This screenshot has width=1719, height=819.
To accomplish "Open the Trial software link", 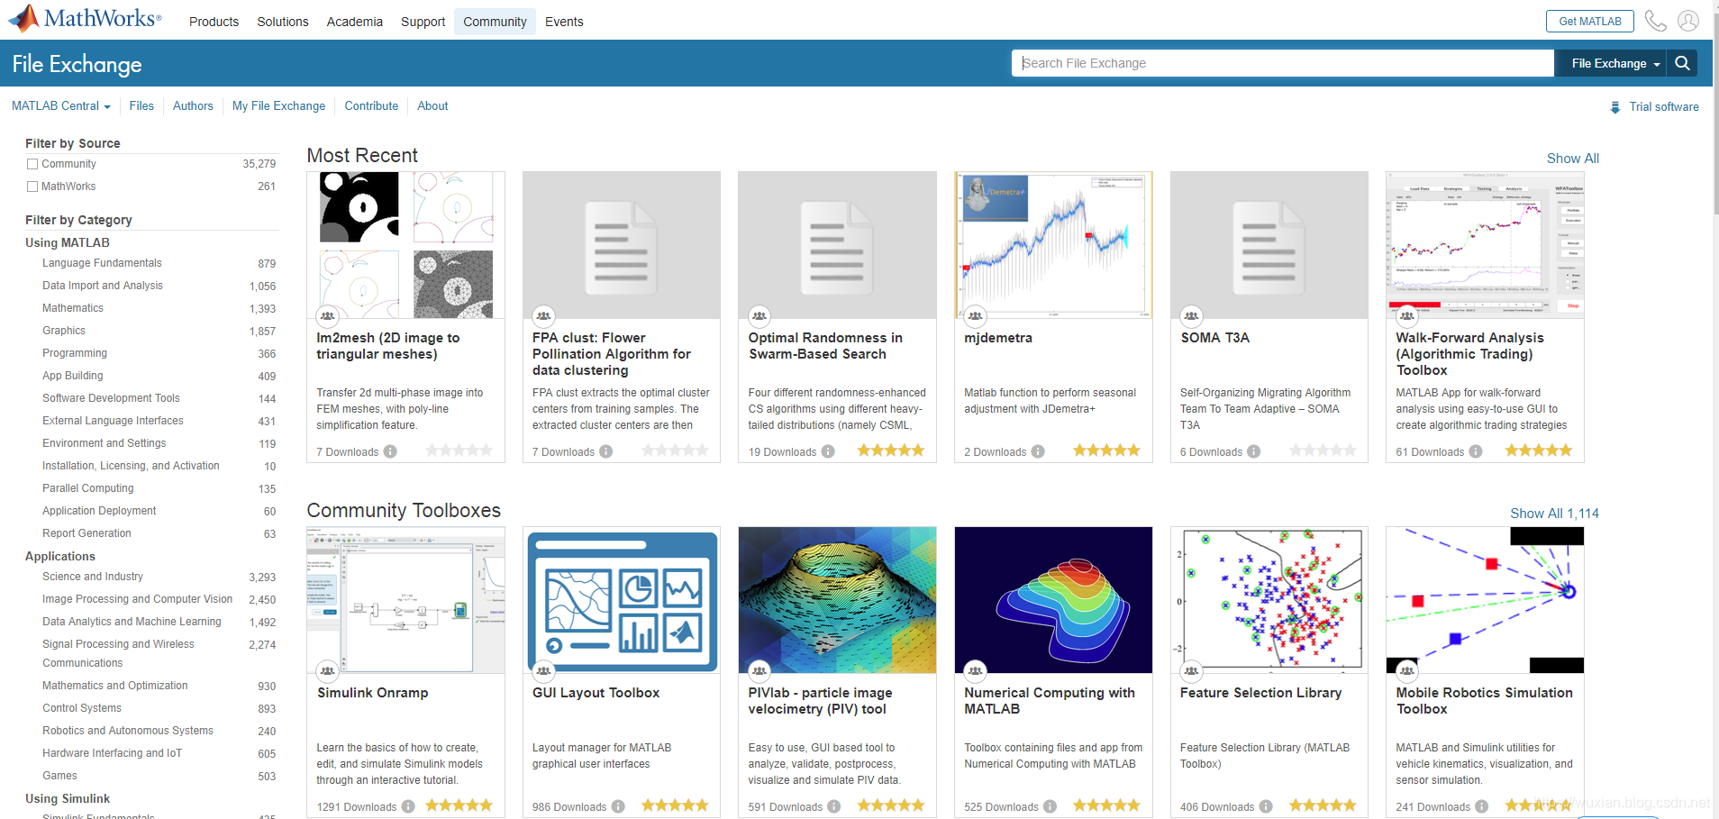I will coord(1664,107).
